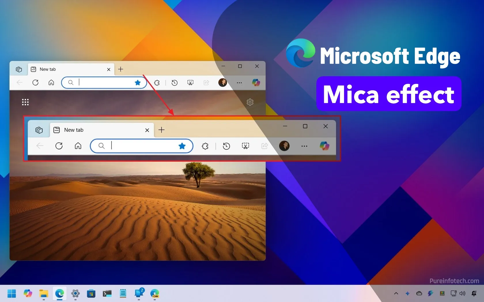
Task: Open the apps grid on the new tab page
Action: (x=25, y=102)
